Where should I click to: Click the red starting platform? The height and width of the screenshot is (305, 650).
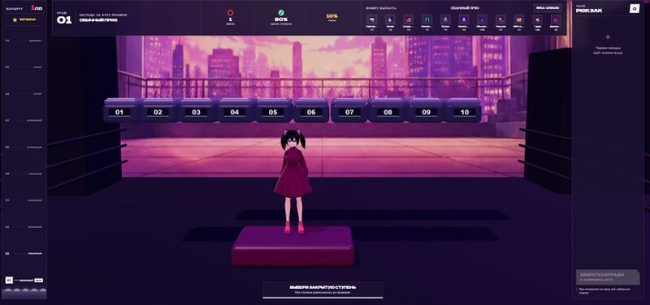(292, 246)
